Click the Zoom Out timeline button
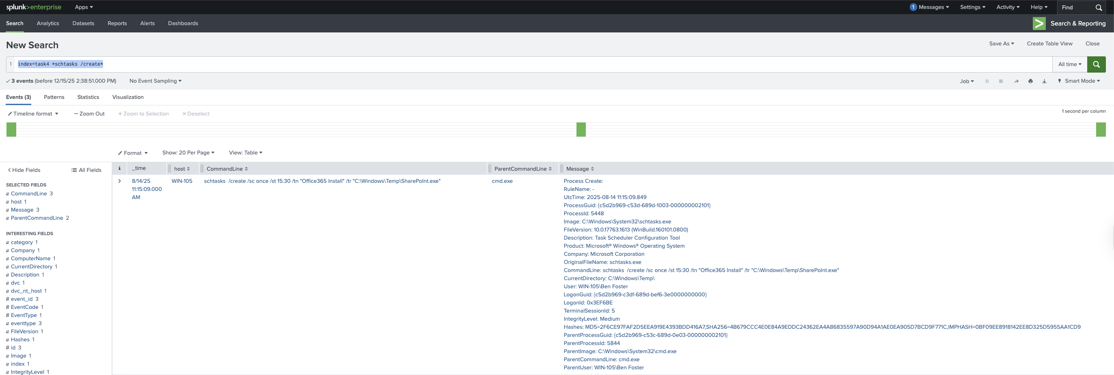Viewport: 1114px width, 375px height. pyautogui.click(x=89, y=114)
